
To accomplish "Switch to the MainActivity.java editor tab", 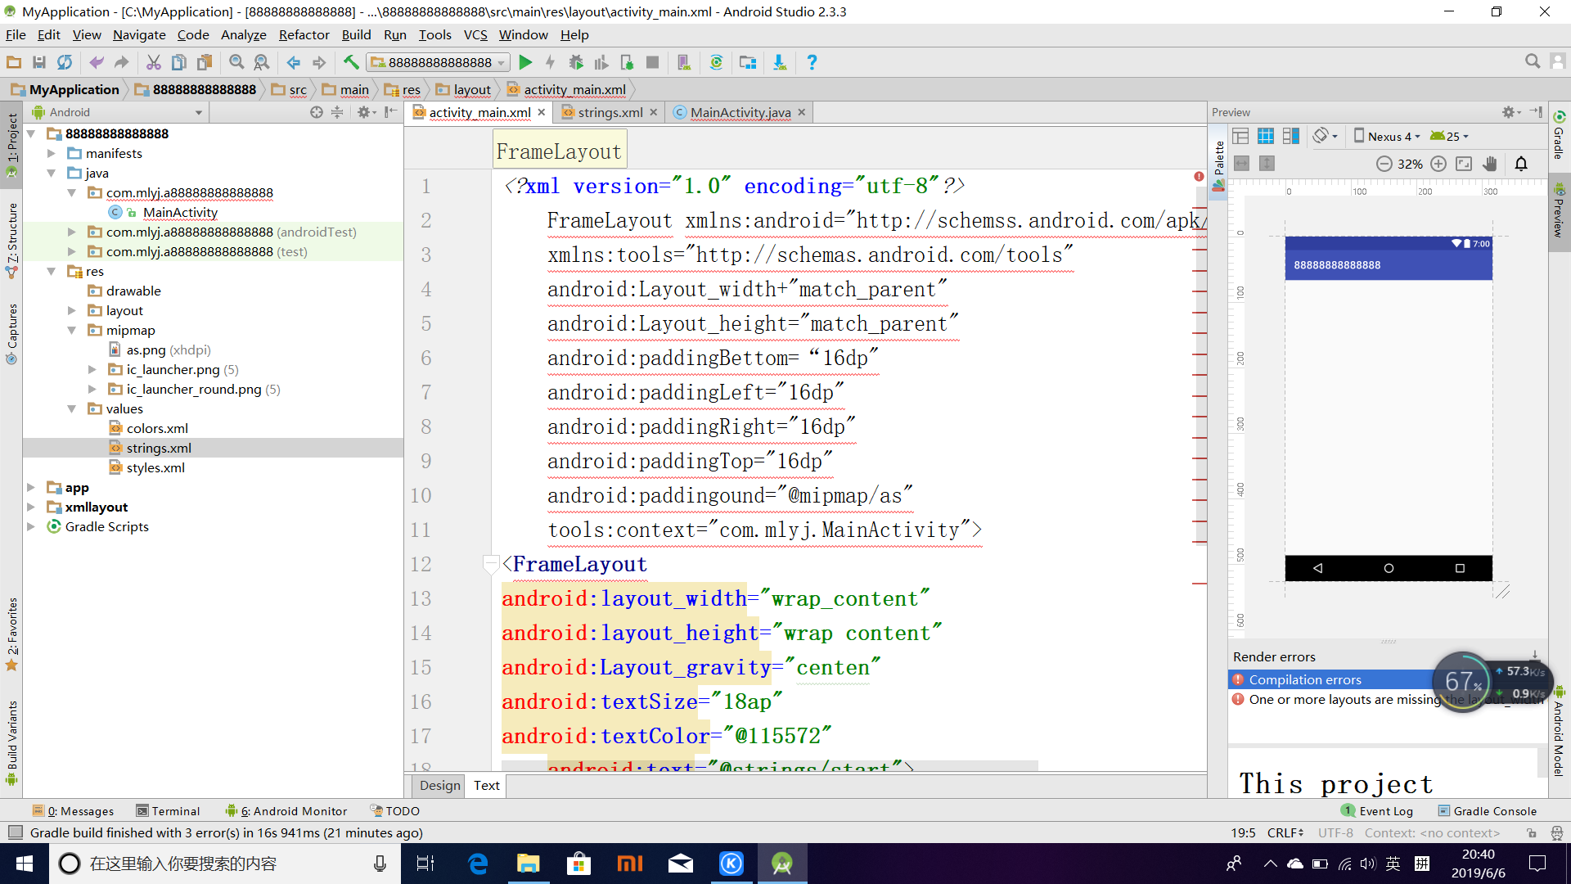I will point(740,112).
